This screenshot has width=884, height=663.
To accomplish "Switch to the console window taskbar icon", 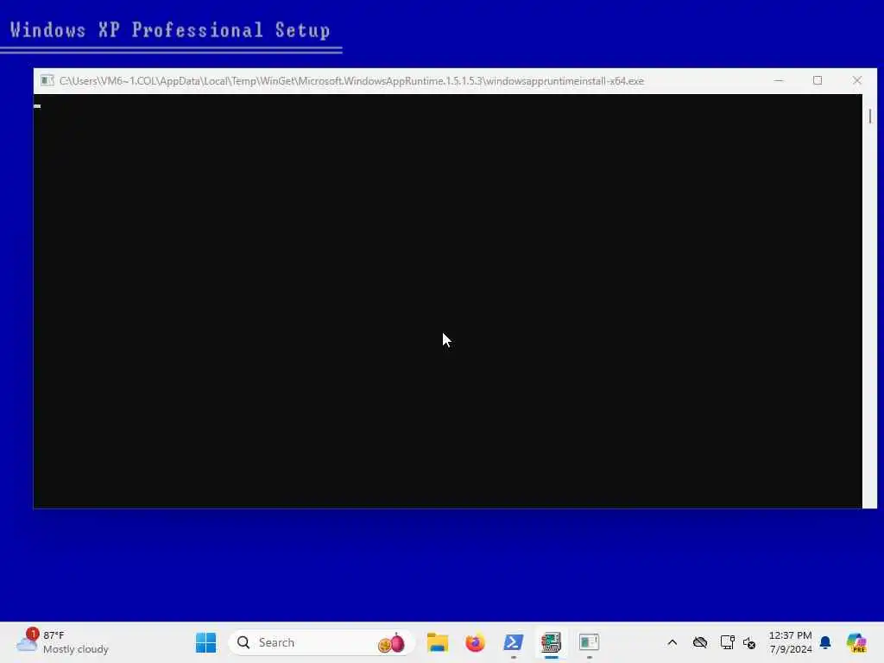I will click(589, 642).
